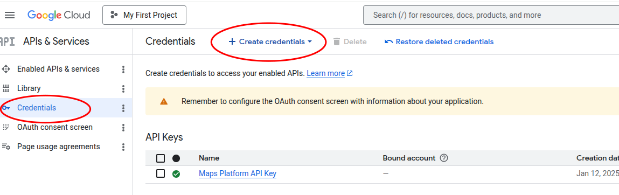Click the Library sidebar icon
The height and width of the screenshot is (195, 619).
pyautogui.click(x=6, y=88)
